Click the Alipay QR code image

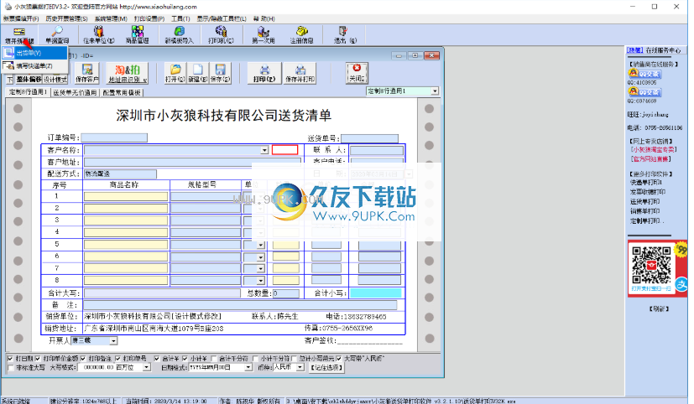pos(651,266)
